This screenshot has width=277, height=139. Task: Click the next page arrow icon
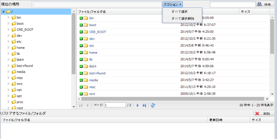coord(138,105)
